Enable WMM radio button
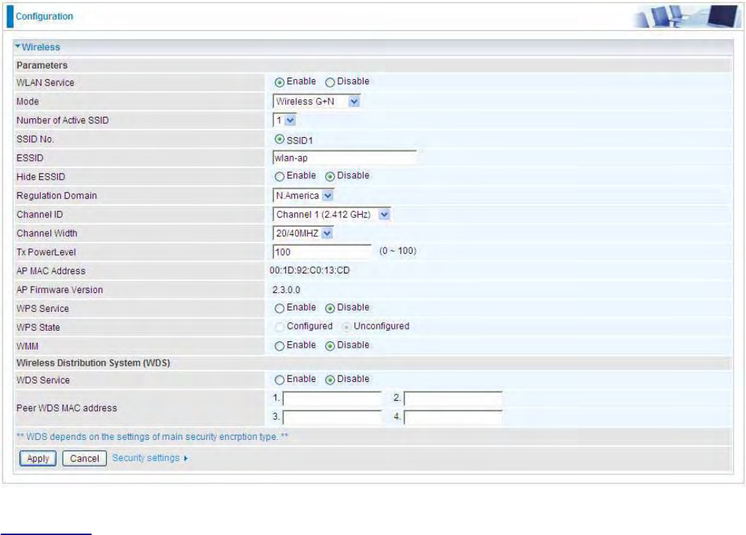This screenshot has height=535, width=746. point(279,346)
